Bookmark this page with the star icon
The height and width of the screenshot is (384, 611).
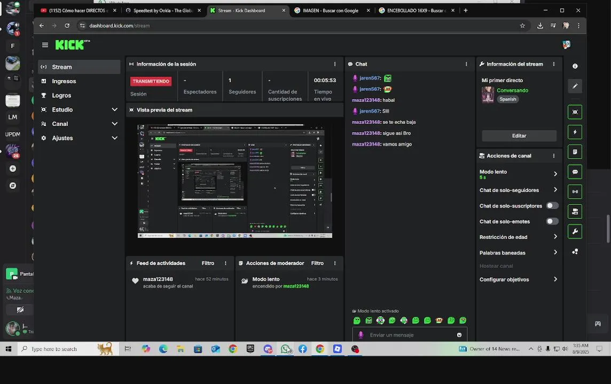(x=522, y=26)
